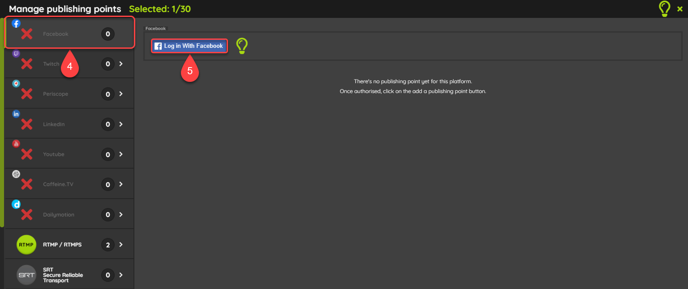Click the 0 count badge on Facebook row
Screen dimensions: 688x289
click(107, 34)
